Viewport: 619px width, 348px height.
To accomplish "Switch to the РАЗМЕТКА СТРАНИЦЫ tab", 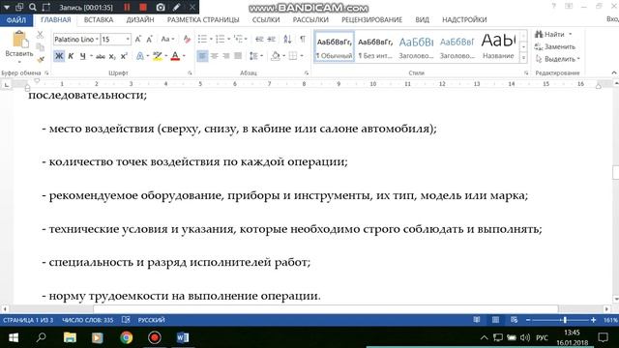I will point(203,19).
